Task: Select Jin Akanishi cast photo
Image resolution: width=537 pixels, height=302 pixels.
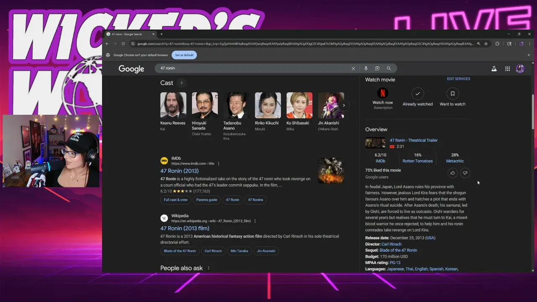Action: coord(331,105)
